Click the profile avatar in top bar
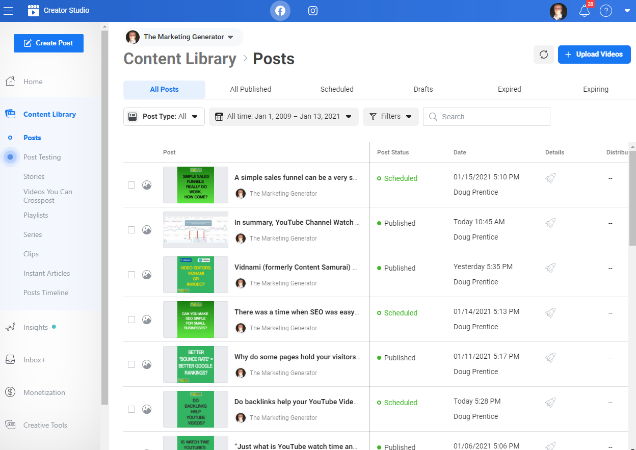Viewport: 636px width, 450px height. (559, 11)
